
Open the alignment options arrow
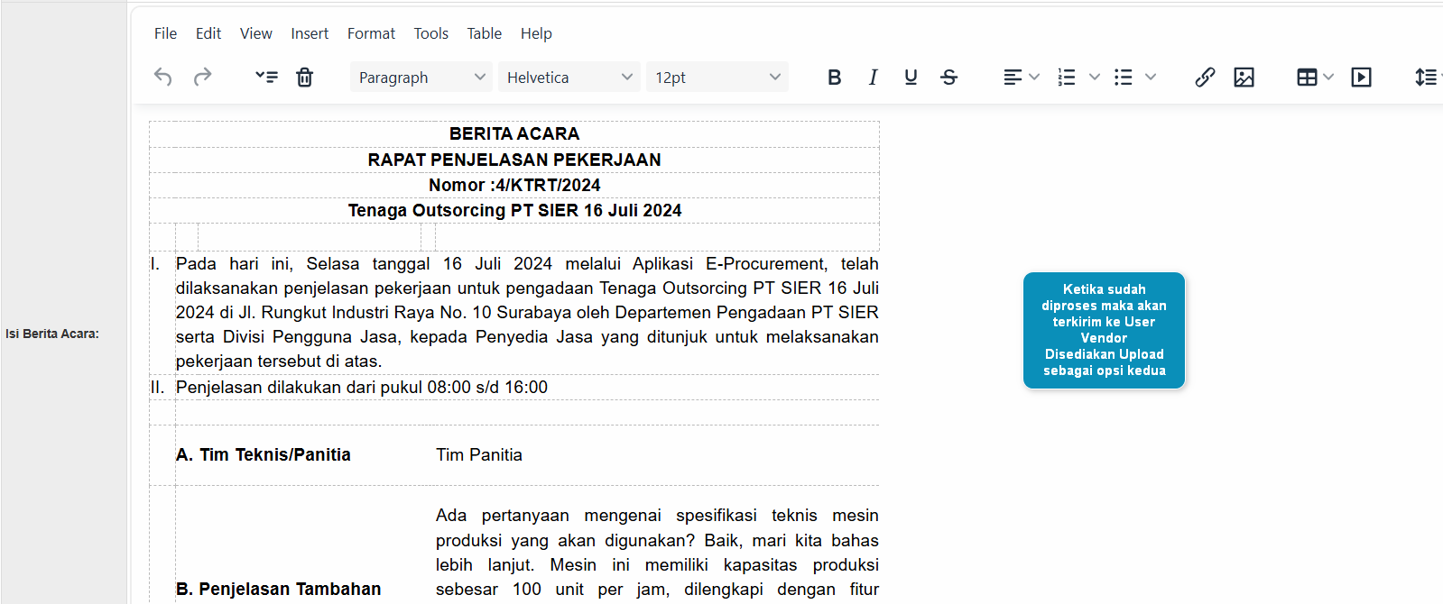pos(1034,78)
